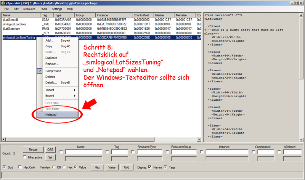Open the Tools menu

click(43, 9)
